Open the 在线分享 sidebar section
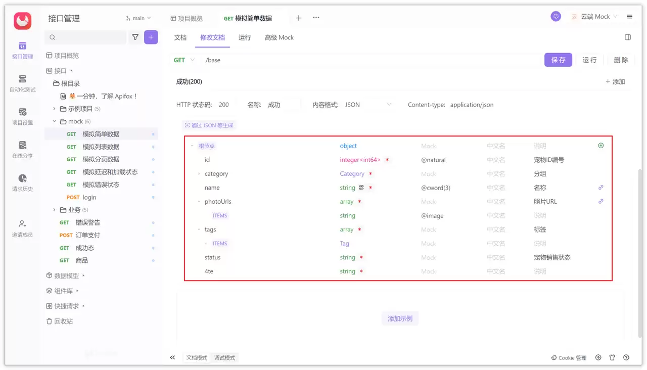647x370 pixels. tap(22, 150)
